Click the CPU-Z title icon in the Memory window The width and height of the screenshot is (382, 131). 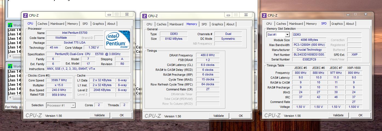coord(144,16)
